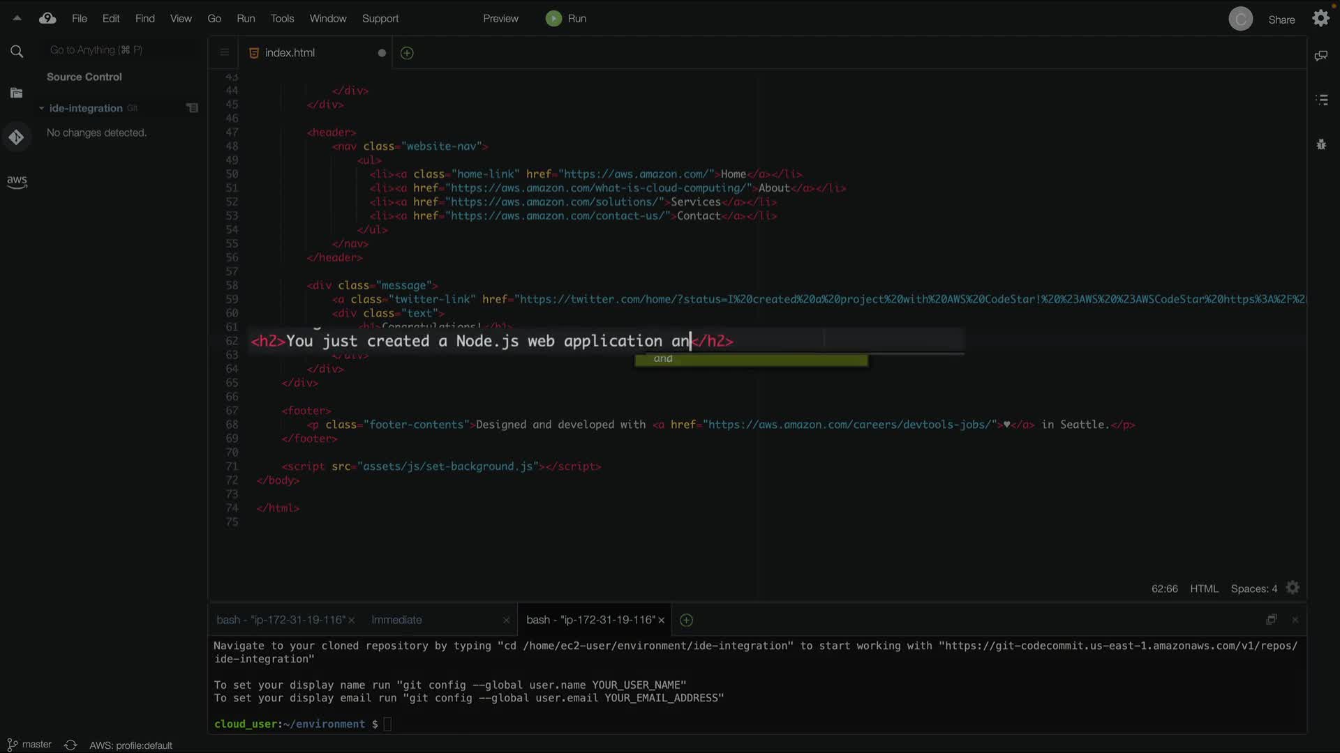Open the Outline panel icon
The width and height of the screenshot is (1340, 753).
[x=1321, y=100]
